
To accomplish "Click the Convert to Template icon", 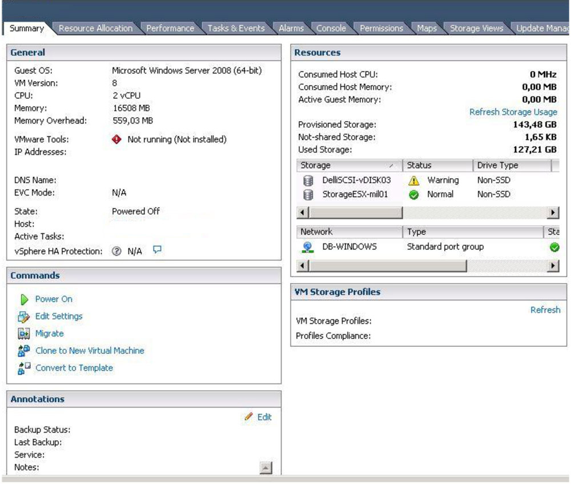I will [23, 368].
